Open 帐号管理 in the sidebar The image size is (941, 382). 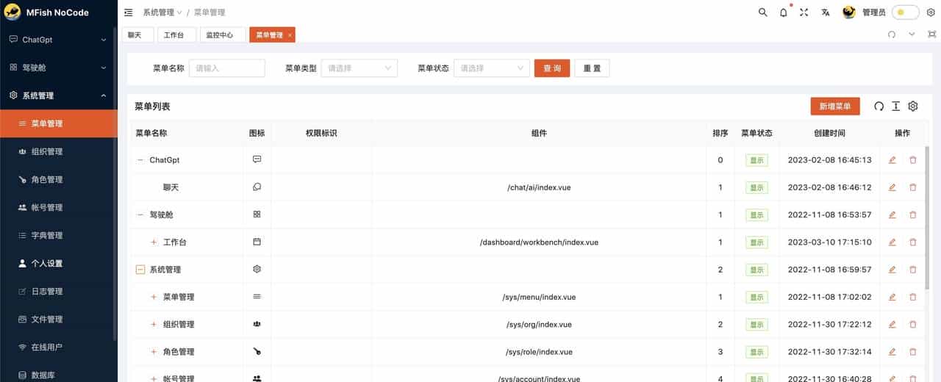(x=58, y=207)
